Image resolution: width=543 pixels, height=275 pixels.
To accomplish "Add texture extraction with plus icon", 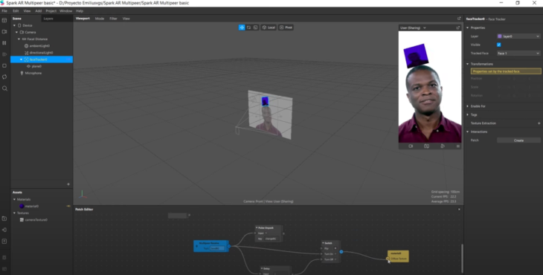I will click(539, 123).
